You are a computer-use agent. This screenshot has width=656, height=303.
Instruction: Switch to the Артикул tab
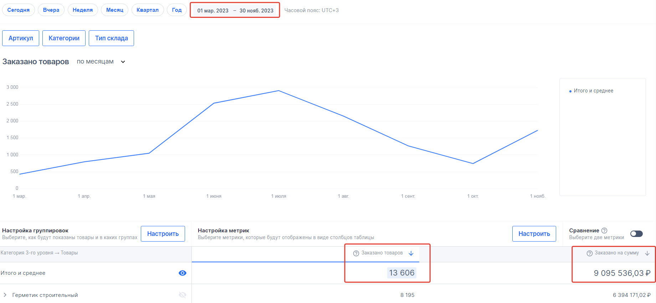pos(21,38)
